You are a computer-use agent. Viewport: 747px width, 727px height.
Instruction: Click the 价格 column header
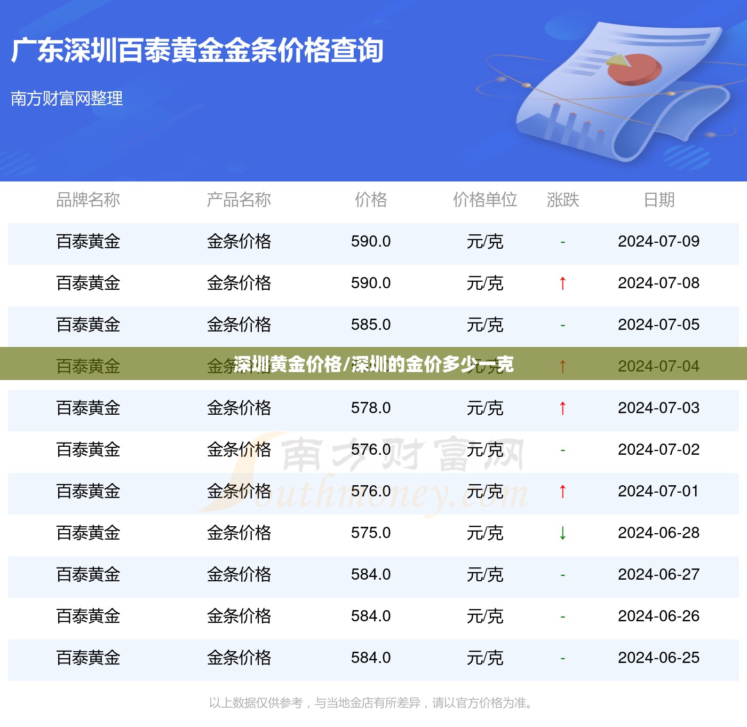[x=371, y=200]
